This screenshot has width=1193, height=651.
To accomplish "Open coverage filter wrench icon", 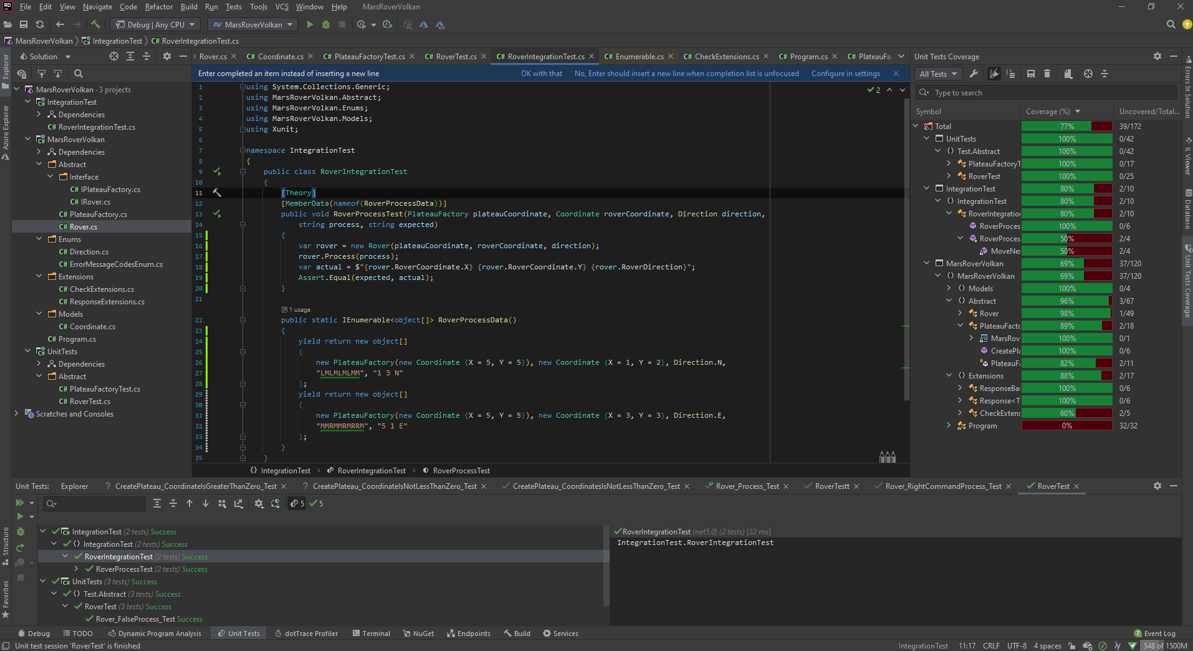I will click(974, 74).
